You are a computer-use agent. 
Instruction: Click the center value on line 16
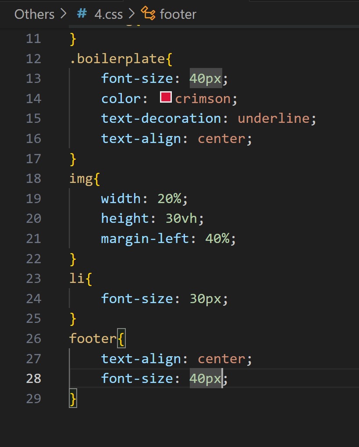click(221, 139)
